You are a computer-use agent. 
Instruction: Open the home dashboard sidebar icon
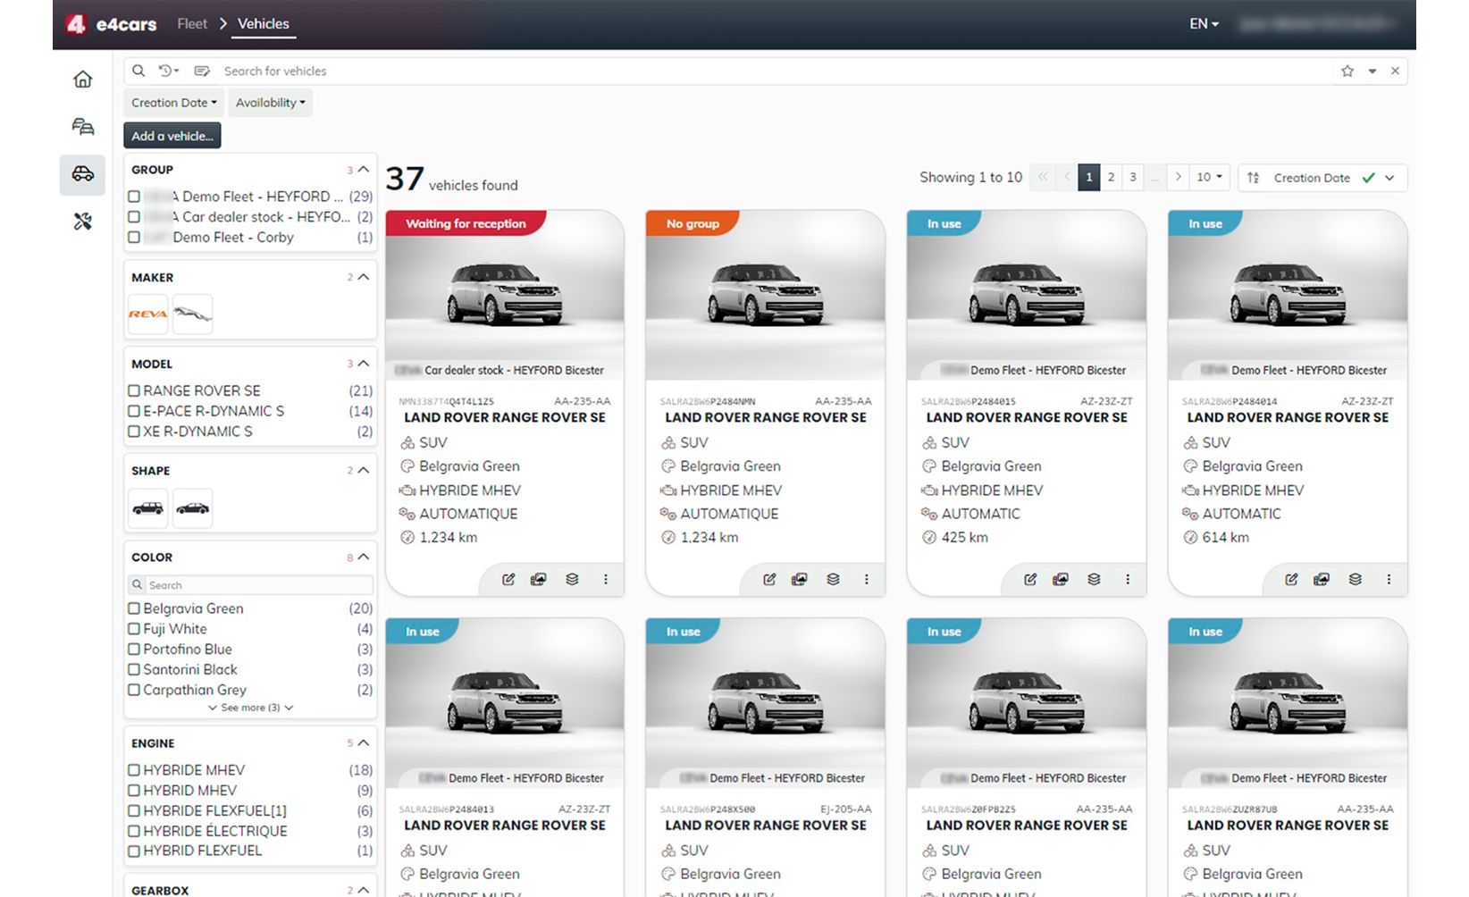pos(82,80)
